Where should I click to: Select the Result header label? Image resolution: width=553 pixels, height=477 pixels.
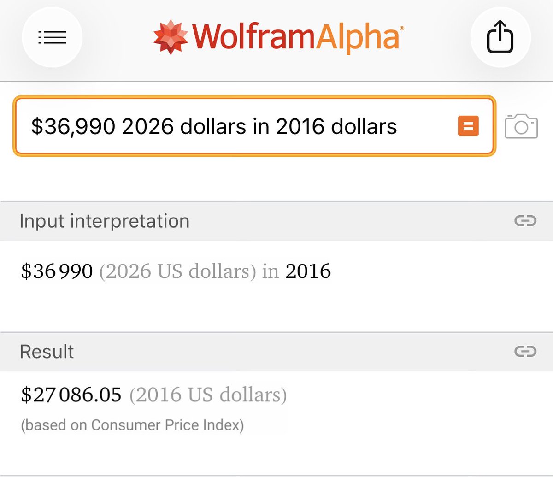[x=47, y=352]
